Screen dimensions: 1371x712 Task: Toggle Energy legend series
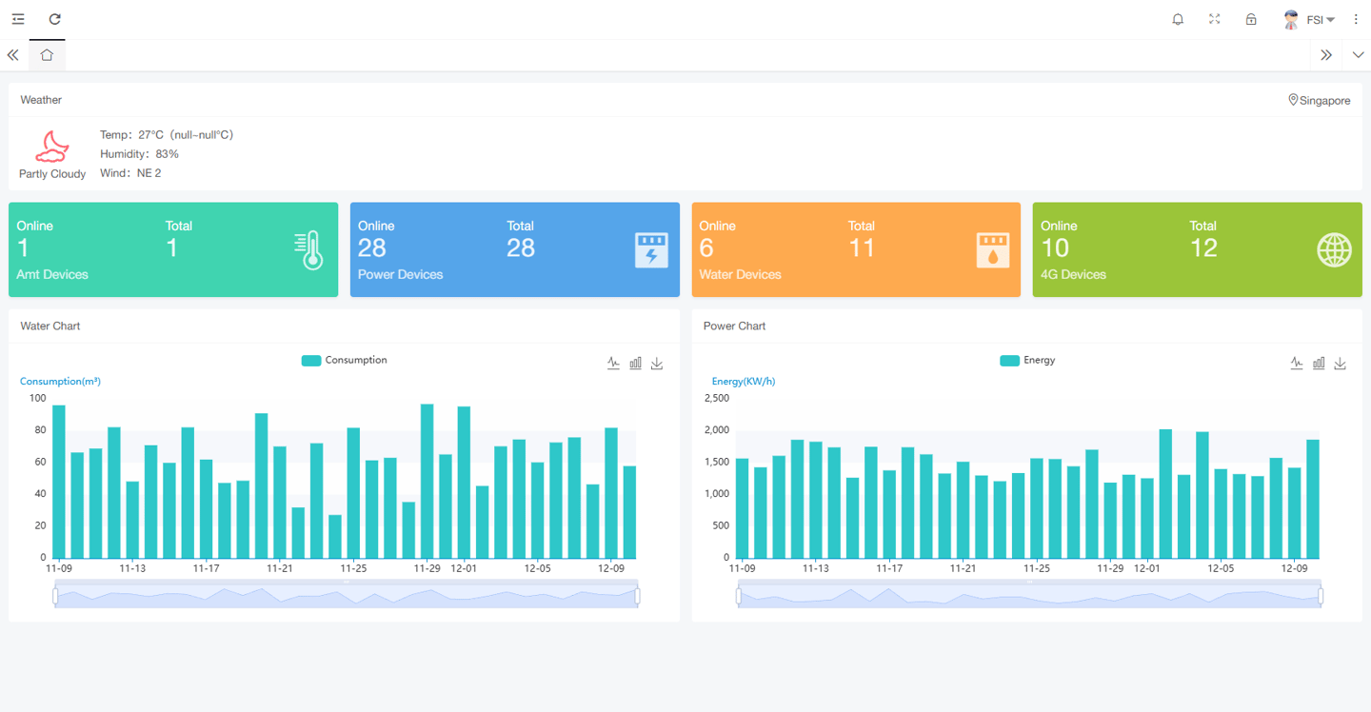coord(1027,361)
